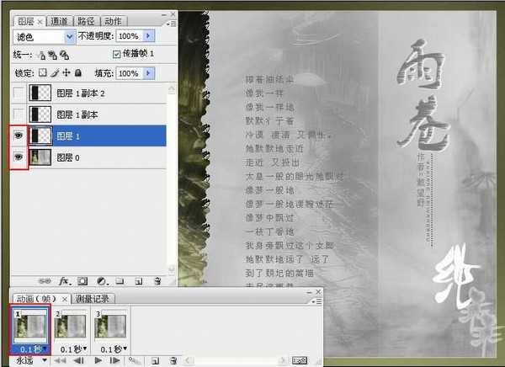Hide 图层 1 using eye icon

(x=19, y=135)
